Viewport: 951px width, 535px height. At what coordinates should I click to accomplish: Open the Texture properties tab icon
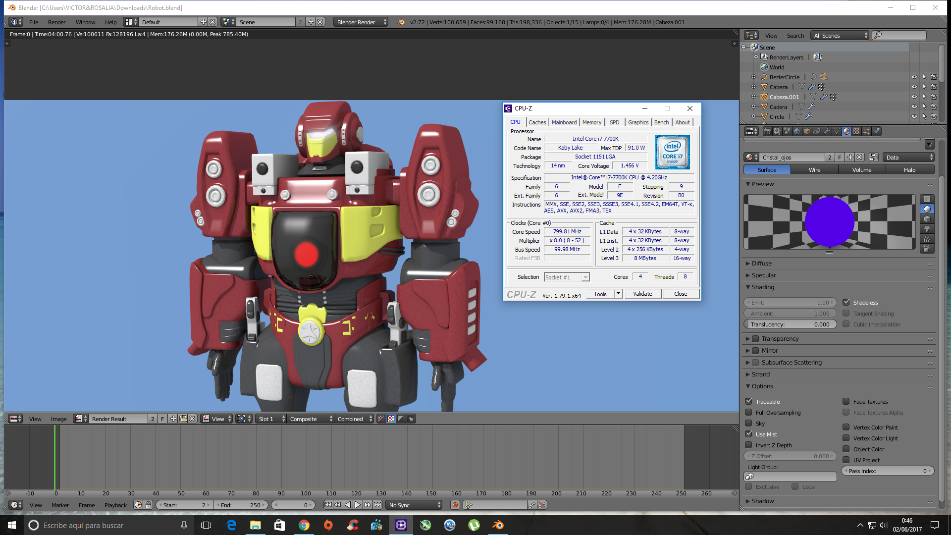coord(856,131)
